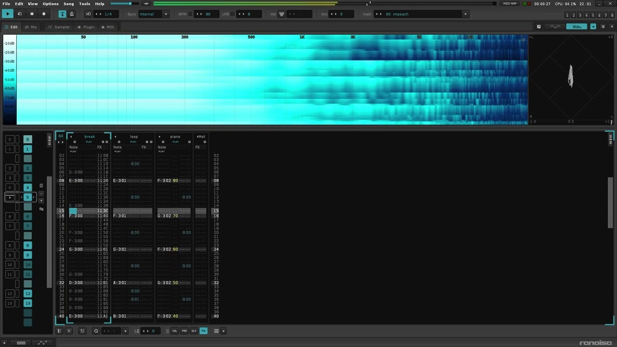Toggle the metronome button
Image resolution: width=617 pixels, height=347 pixels.
[x=71, y=14]
